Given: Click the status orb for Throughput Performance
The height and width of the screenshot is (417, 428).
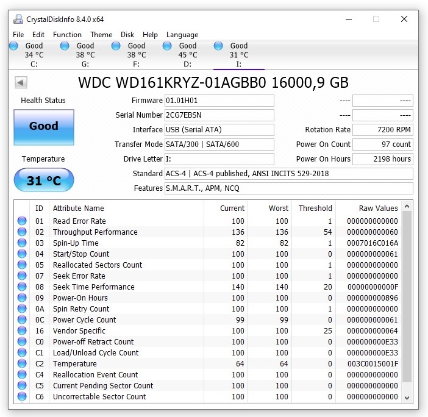Looking at the screenshot, I should (x=22, y=232).
